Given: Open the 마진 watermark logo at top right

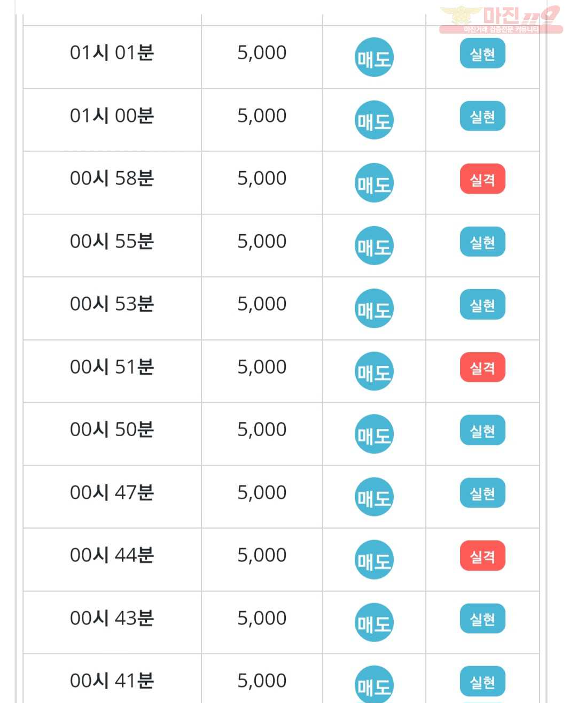Looking at the screenshot, I should tap(501, 20).
